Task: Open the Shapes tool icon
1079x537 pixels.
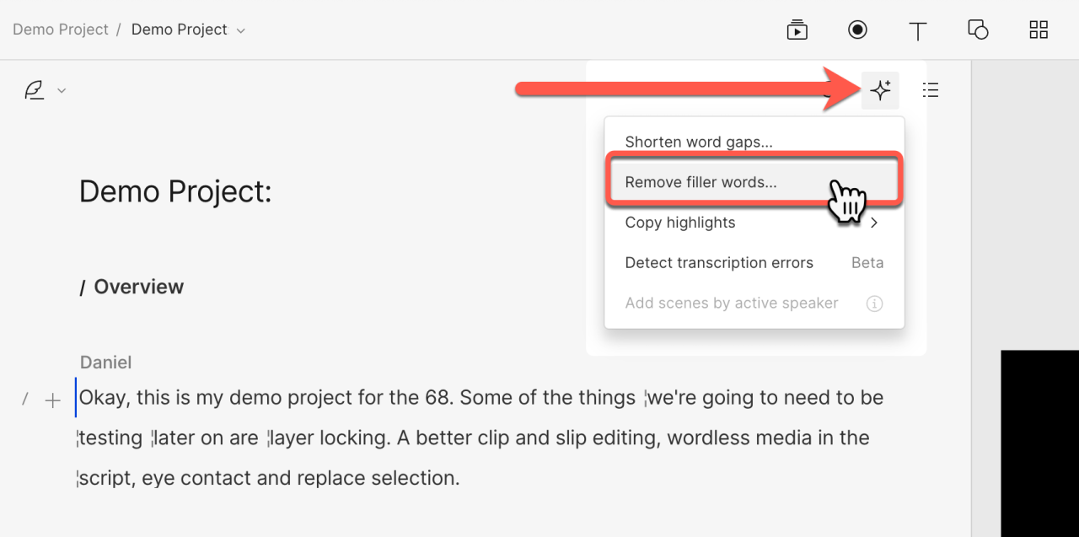Action: click(978, 30)
